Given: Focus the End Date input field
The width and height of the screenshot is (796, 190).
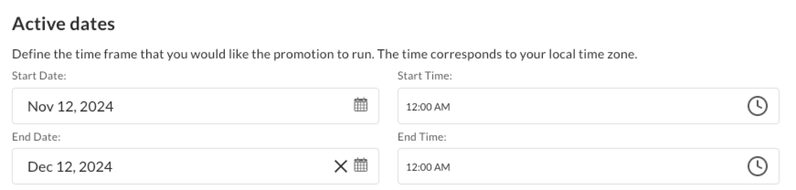Looking at the screenshot, I should [196, 166].
